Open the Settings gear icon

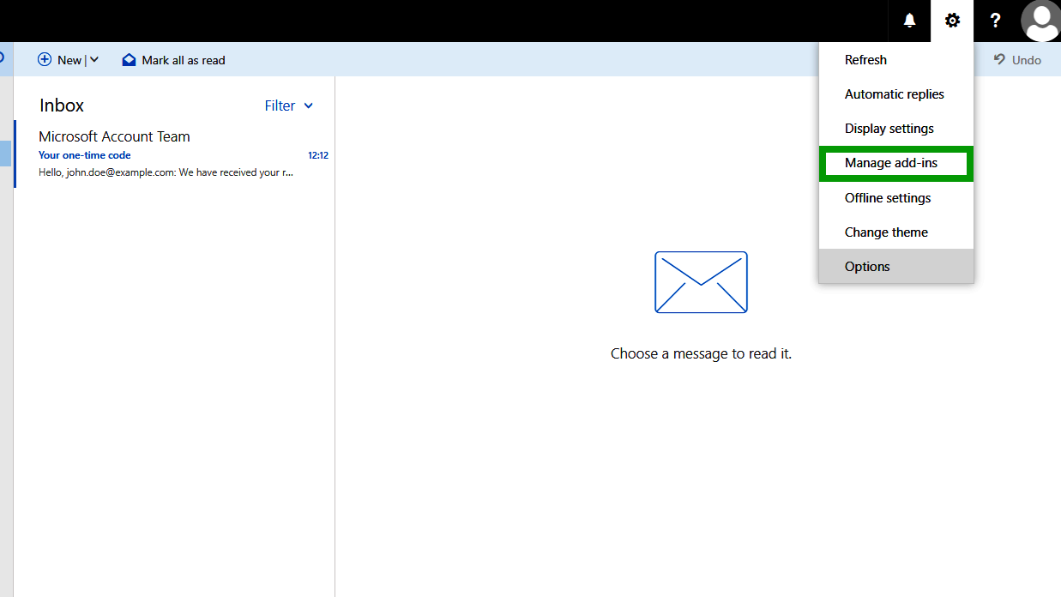[952, 20]
